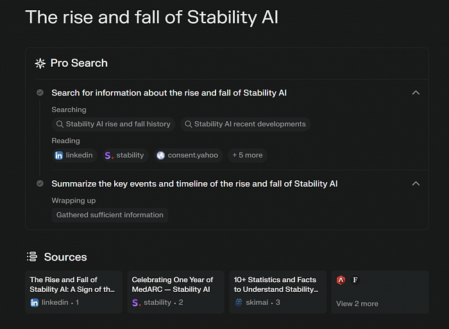
Task: Click the globe icon beside consent.yahoo
Action: [x=160, y=155]
